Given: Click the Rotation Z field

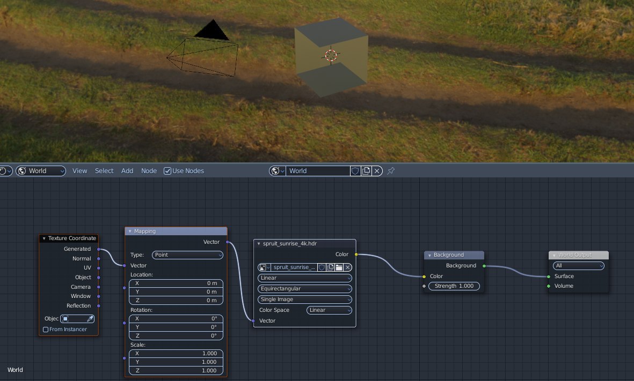Looking at the screenshot, I should point(176,335).
